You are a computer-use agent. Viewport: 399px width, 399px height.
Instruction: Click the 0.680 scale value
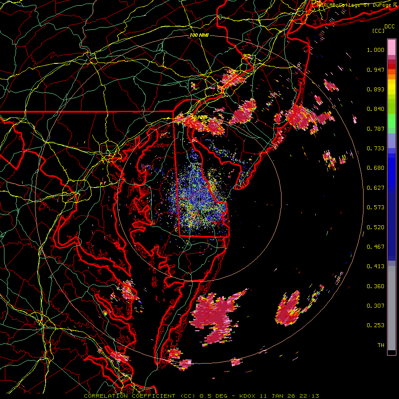376,168
